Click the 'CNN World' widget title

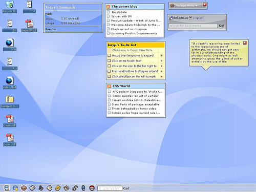click(x=121, y=86)
